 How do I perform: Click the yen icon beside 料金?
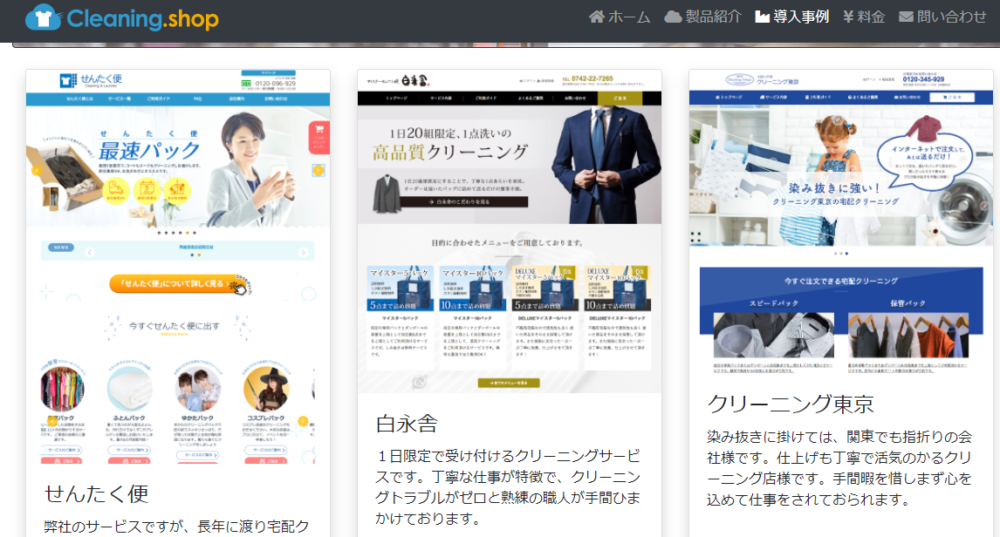tap(848, 17)
